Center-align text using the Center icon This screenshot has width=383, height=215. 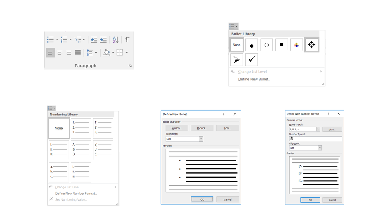59,53
